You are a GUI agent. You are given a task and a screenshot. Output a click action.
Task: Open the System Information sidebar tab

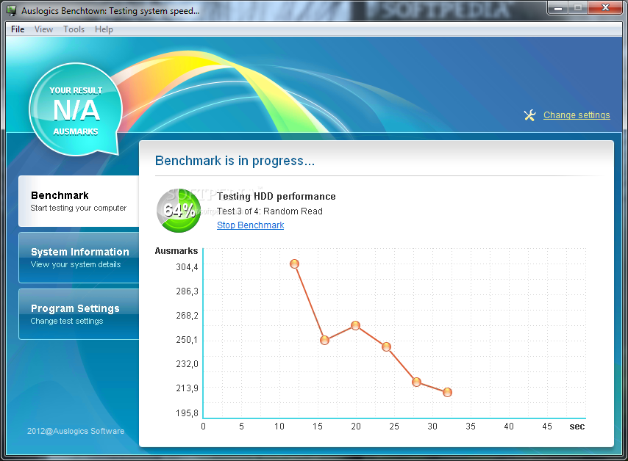coord(79,258)
